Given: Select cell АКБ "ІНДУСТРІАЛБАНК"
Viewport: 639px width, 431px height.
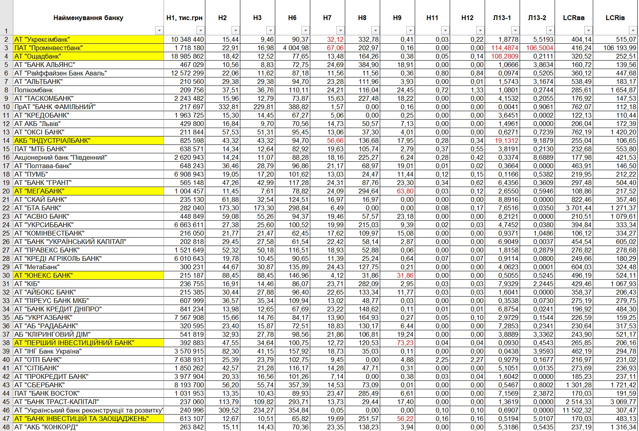Looking at the screenshot, I should (88, 140).
